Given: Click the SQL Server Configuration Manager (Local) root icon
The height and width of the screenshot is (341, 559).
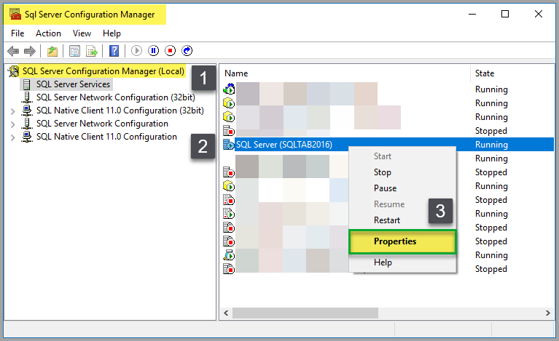Looking at the screenshot, I should click(14, 71).
